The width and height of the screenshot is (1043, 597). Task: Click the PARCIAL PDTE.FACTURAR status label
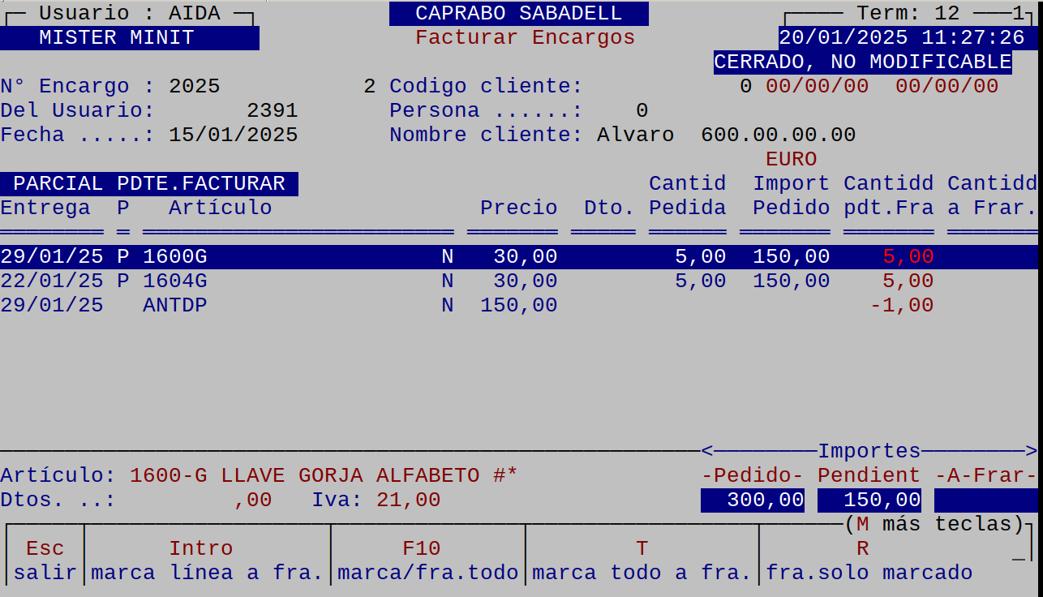[151, 183]
